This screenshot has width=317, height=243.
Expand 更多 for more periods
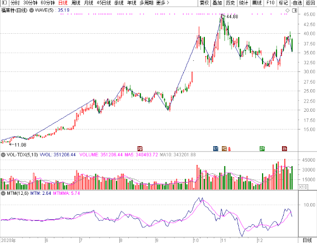(163, 3)
